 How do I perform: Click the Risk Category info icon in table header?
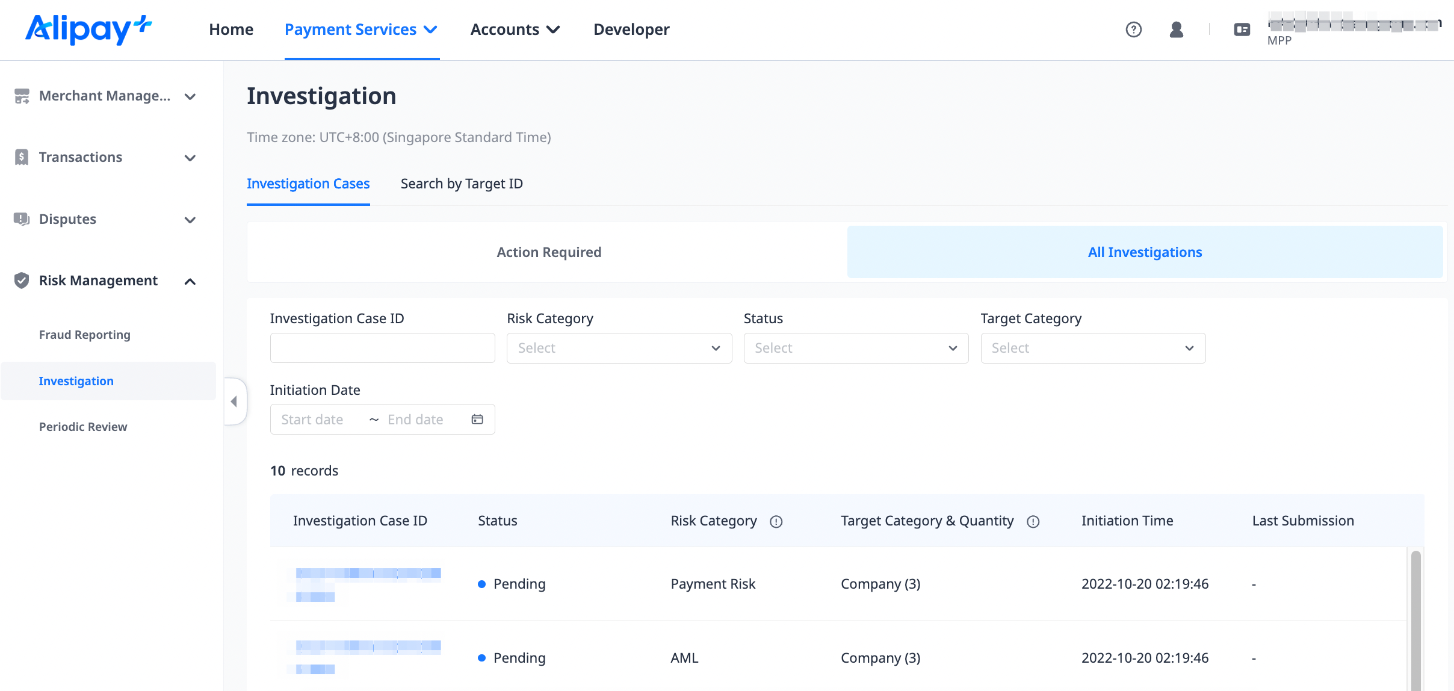(776, 522)
